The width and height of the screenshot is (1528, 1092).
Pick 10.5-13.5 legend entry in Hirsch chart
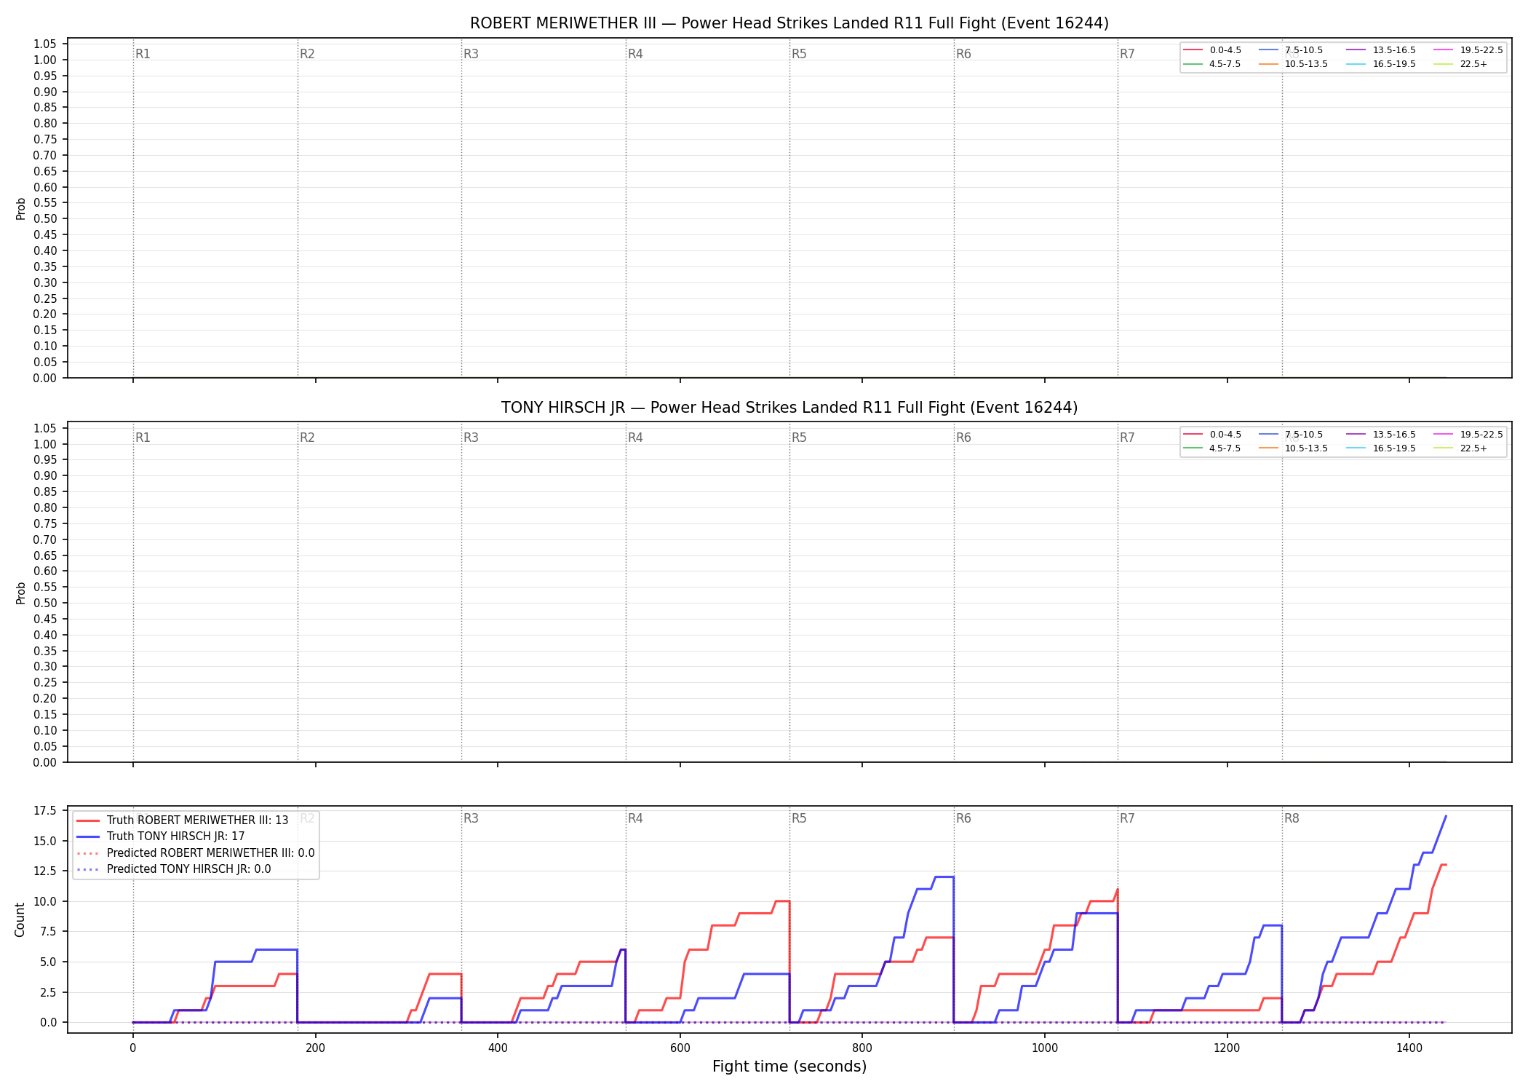[1294, 448]
